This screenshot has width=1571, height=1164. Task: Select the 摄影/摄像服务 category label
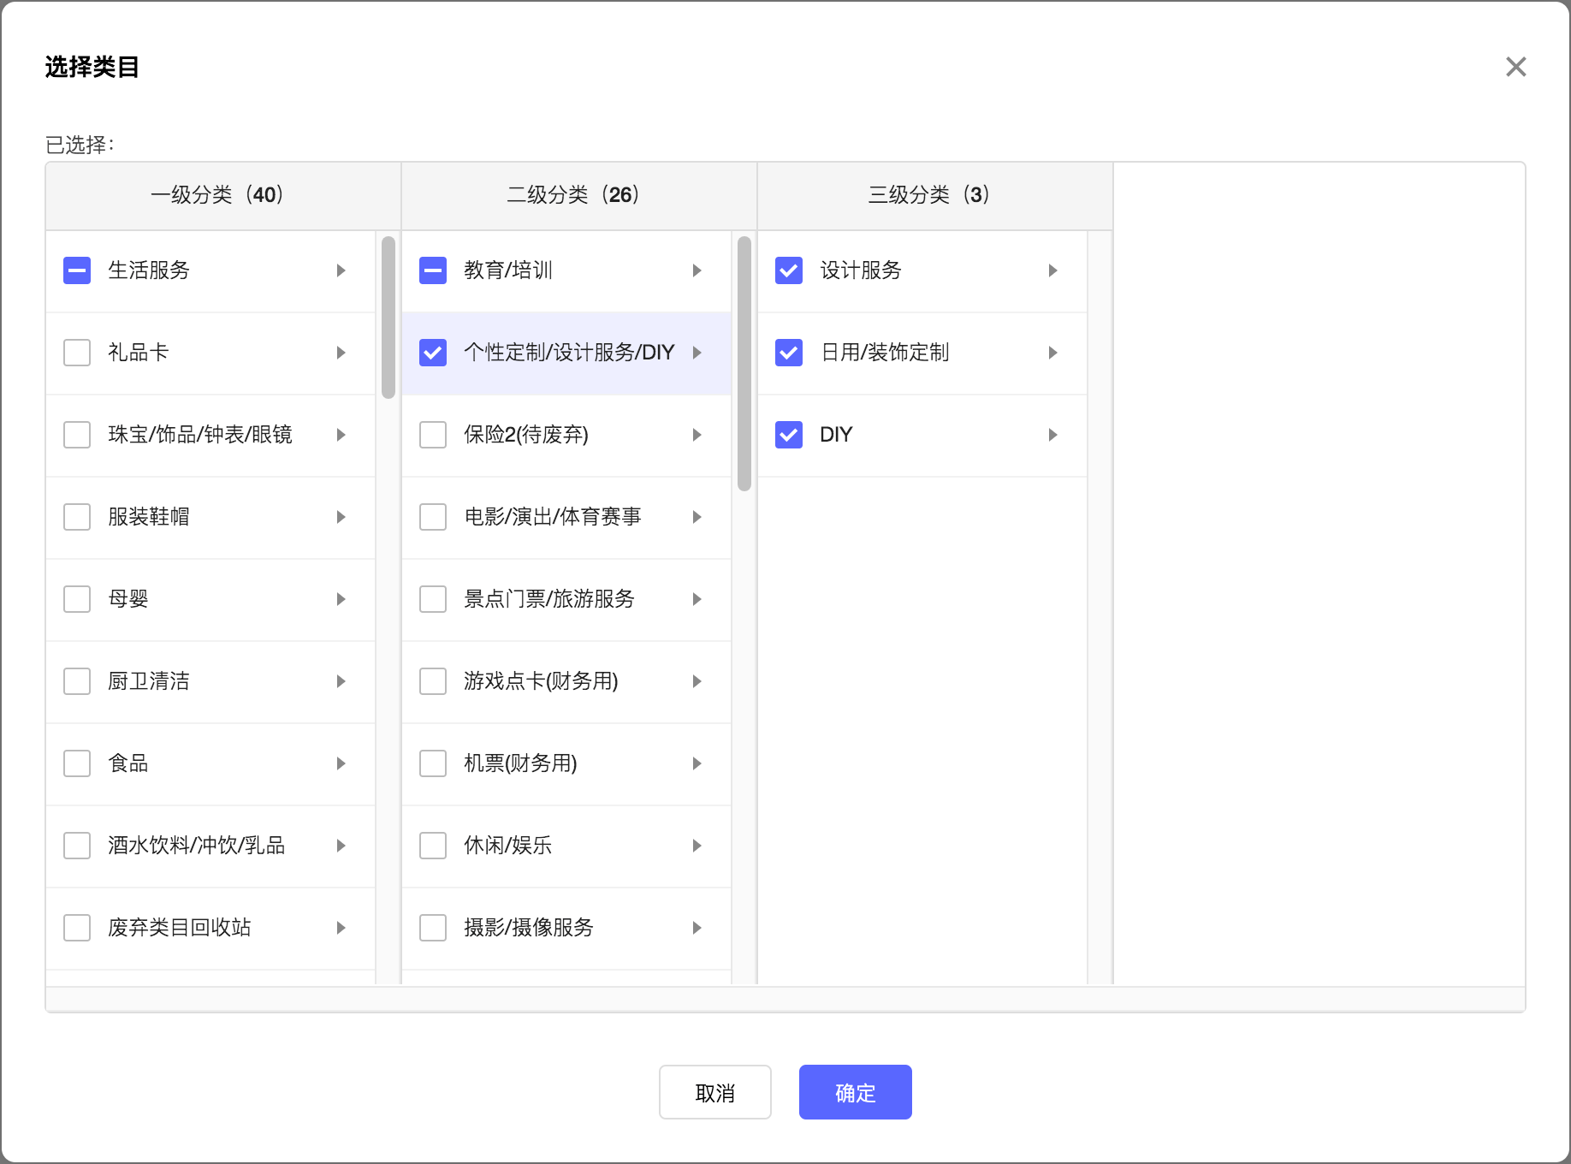coord(529,928)
